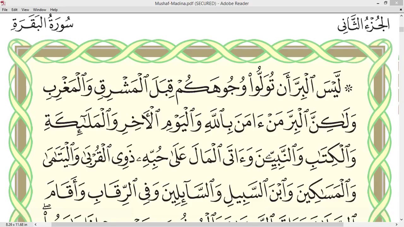
Task: Open the File menu
Action: click(x=5, y=10)
